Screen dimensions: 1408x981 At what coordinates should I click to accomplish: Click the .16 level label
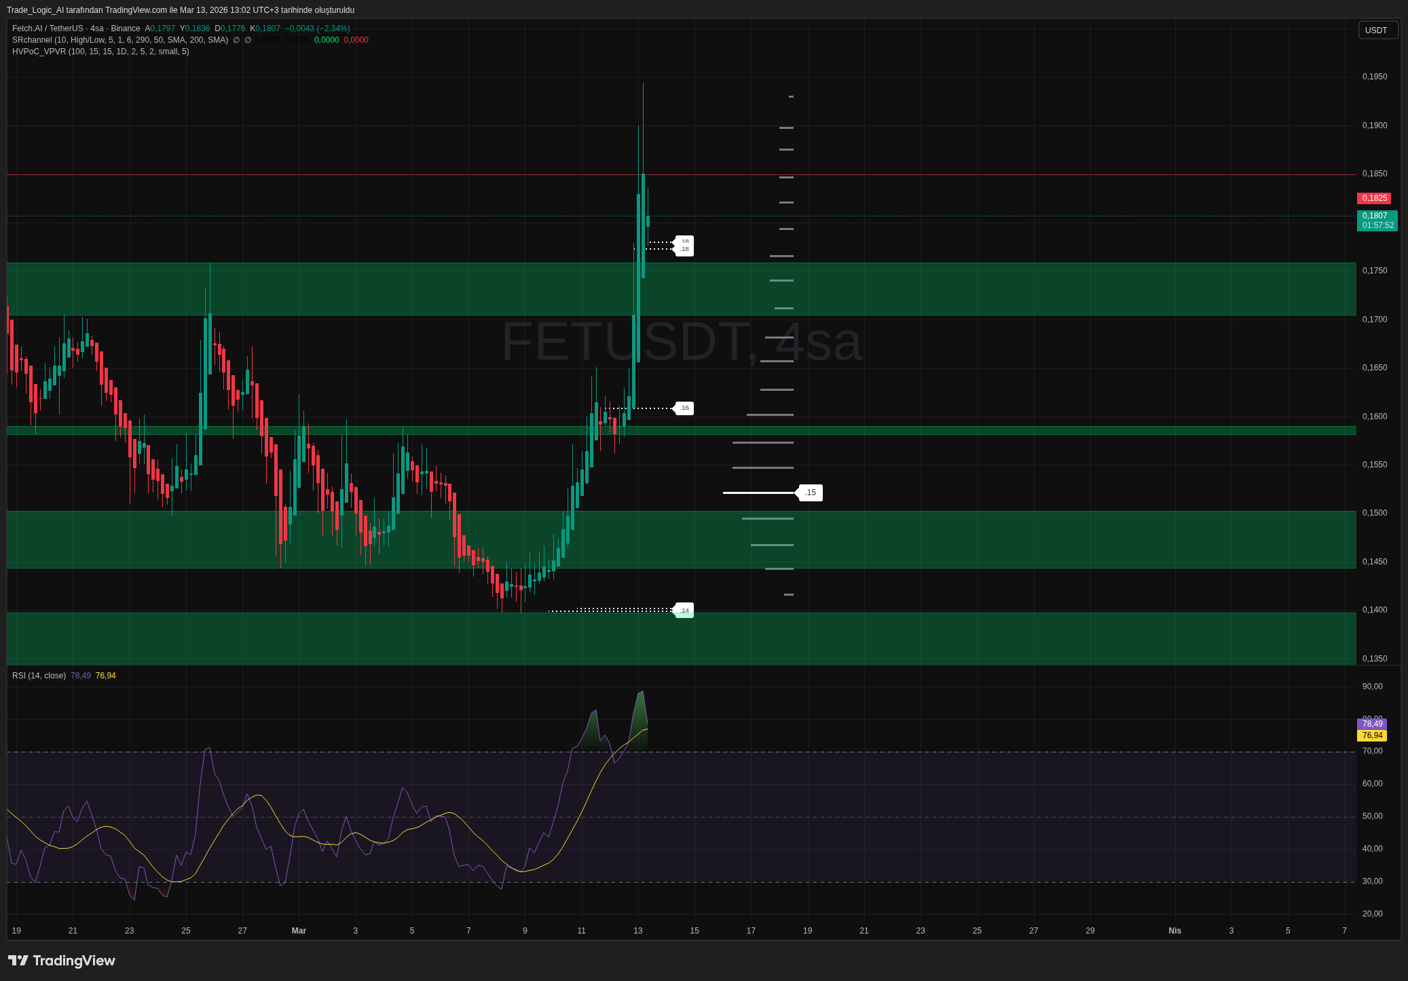click(684, 408)
